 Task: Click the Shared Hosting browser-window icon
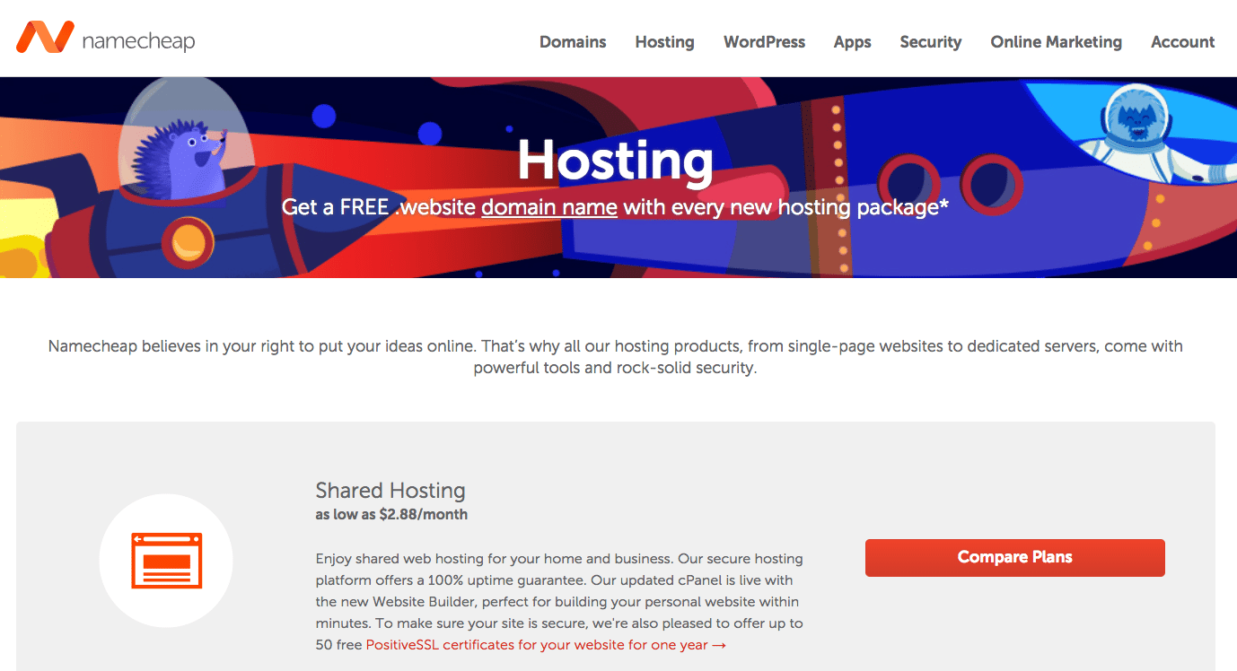click(166, 561)
